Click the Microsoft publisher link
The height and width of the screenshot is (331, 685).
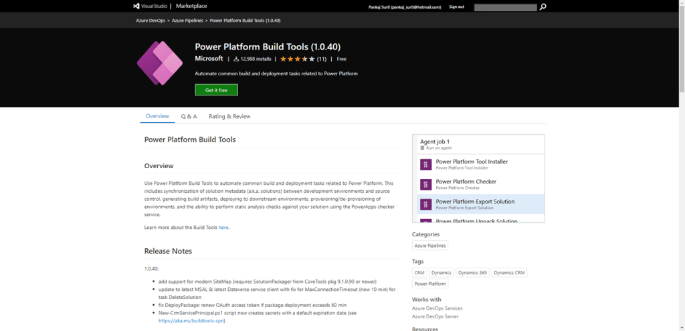[x=209, y=59]
